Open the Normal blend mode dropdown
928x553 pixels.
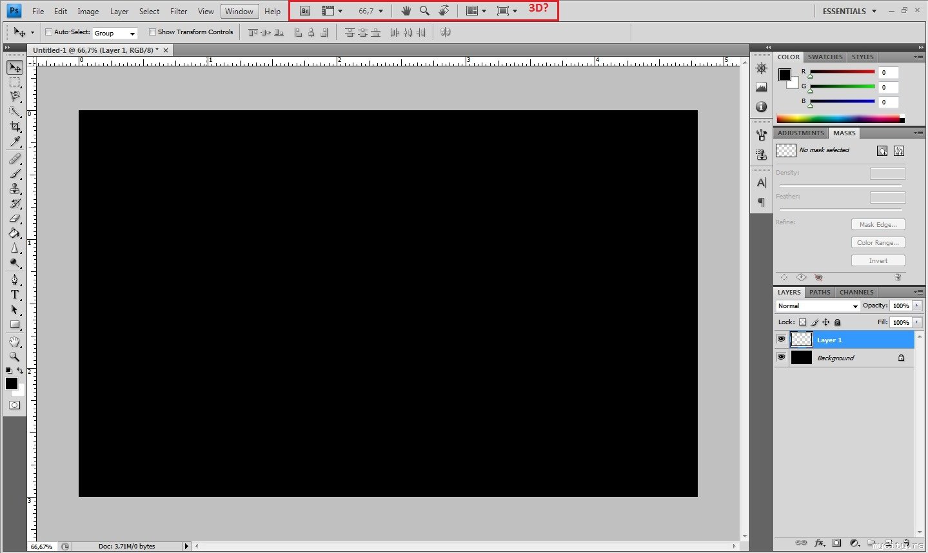[818, 306]
